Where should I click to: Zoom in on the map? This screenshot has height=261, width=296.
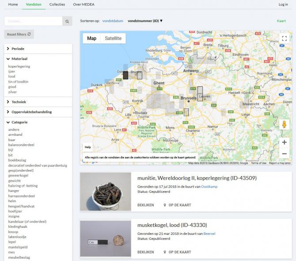pos(284,142)
